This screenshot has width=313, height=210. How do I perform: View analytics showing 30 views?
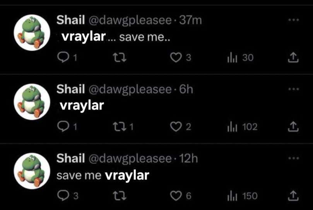pos(232,58)
